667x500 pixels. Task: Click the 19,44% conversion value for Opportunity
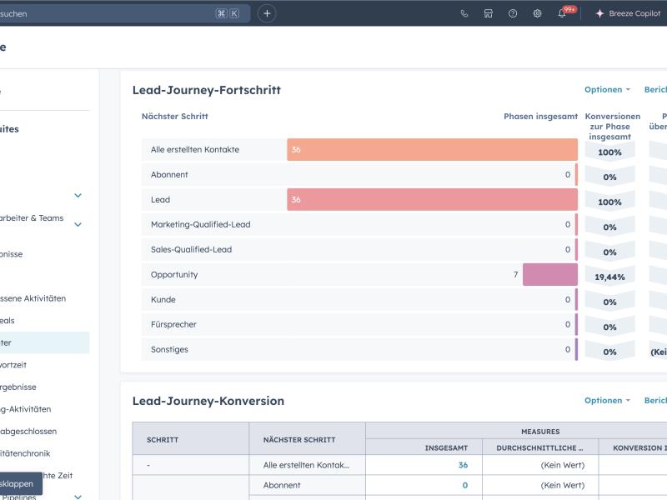(610, 274)
